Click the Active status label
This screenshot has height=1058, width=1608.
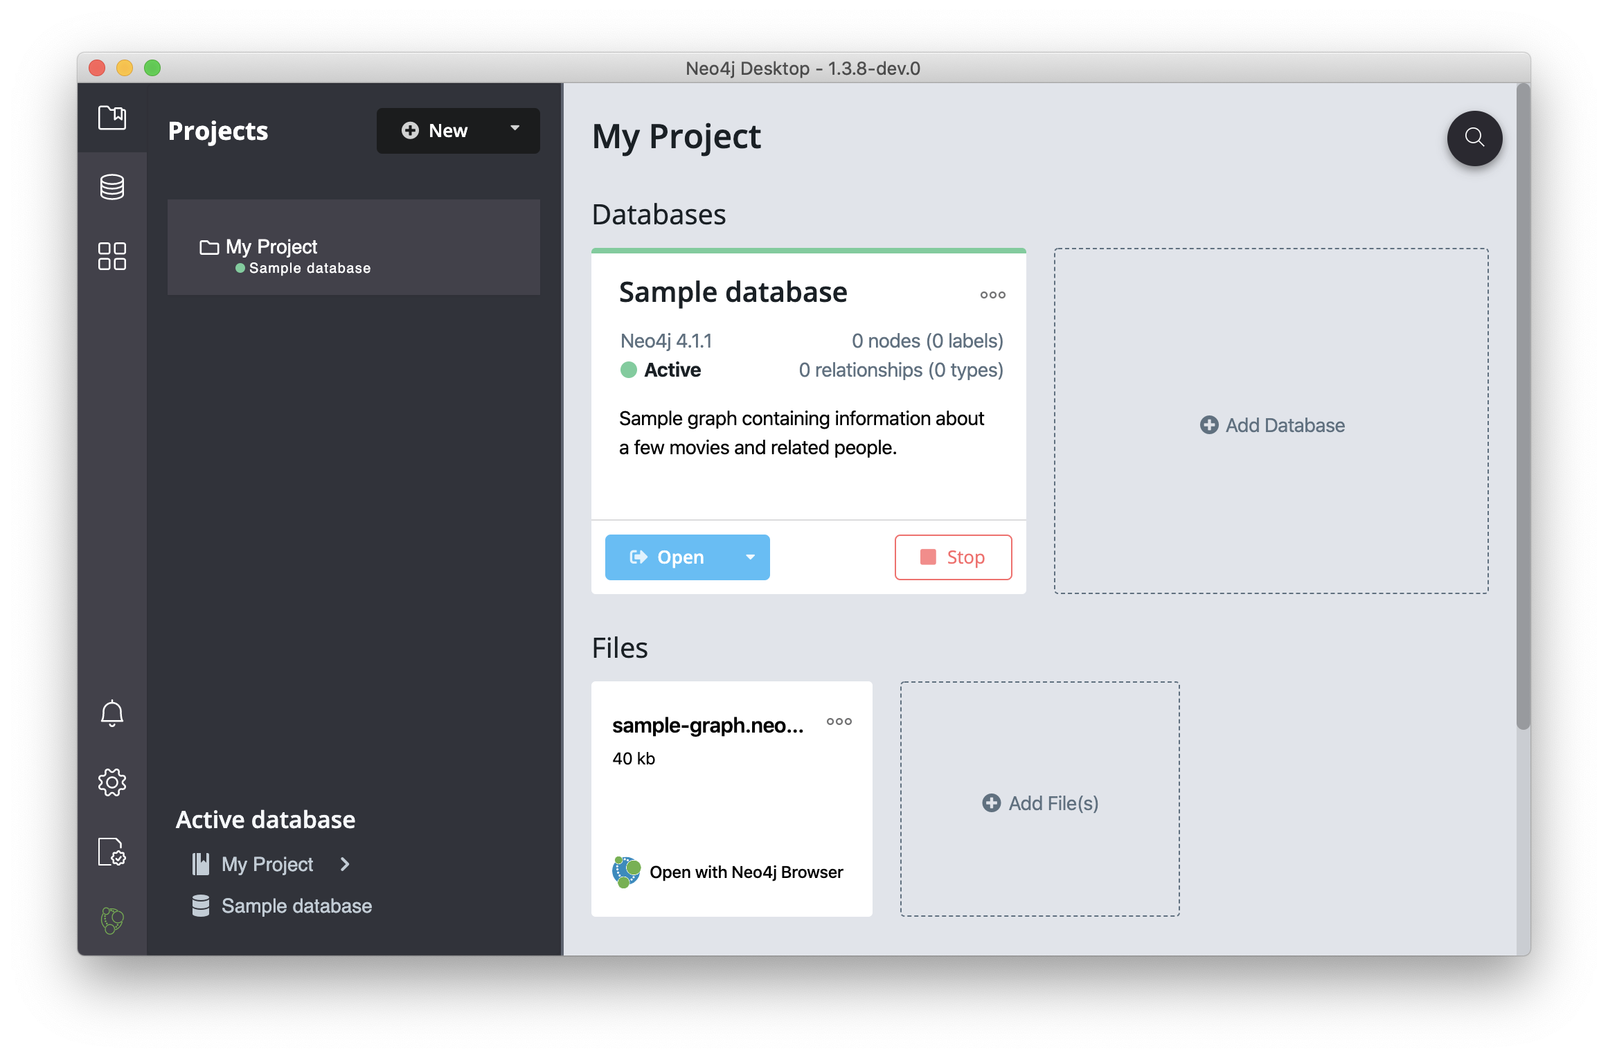(672, 370)
